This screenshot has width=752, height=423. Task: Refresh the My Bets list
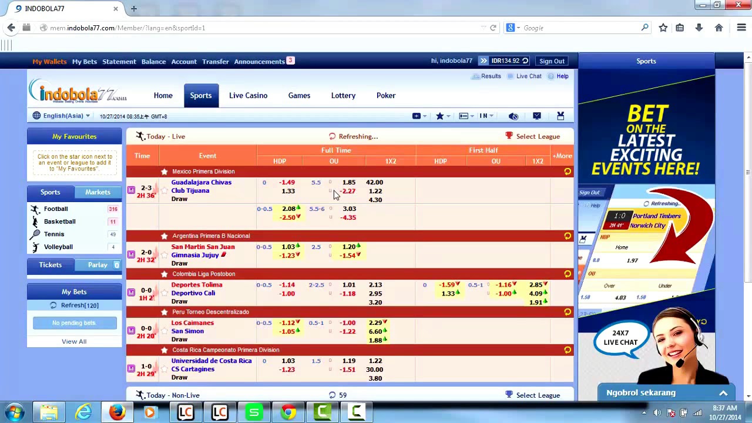tap(74, 305)
